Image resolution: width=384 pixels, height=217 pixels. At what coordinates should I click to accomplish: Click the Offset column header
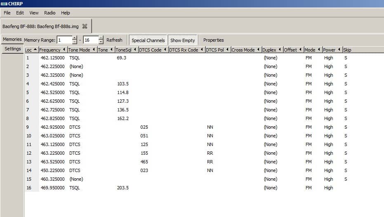click(293, 50)
